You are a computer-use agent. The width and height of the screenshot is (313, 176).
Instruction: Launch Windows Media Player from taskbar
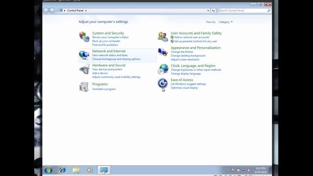click(x=89, y=170)
